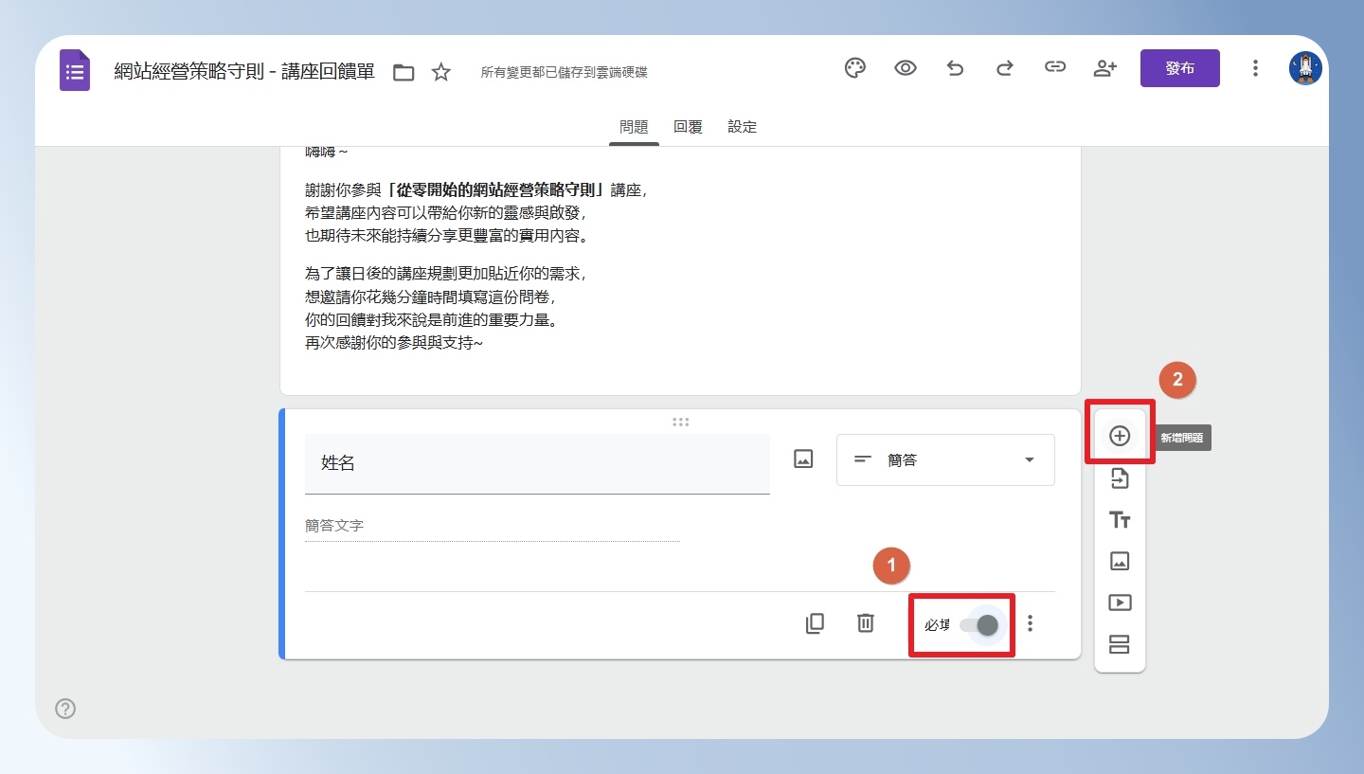This screenshot has height=774, width=1364.
Task: Click line 為了讓日後的講座規劃更加貼近你的需求
Action: [447, 274]
